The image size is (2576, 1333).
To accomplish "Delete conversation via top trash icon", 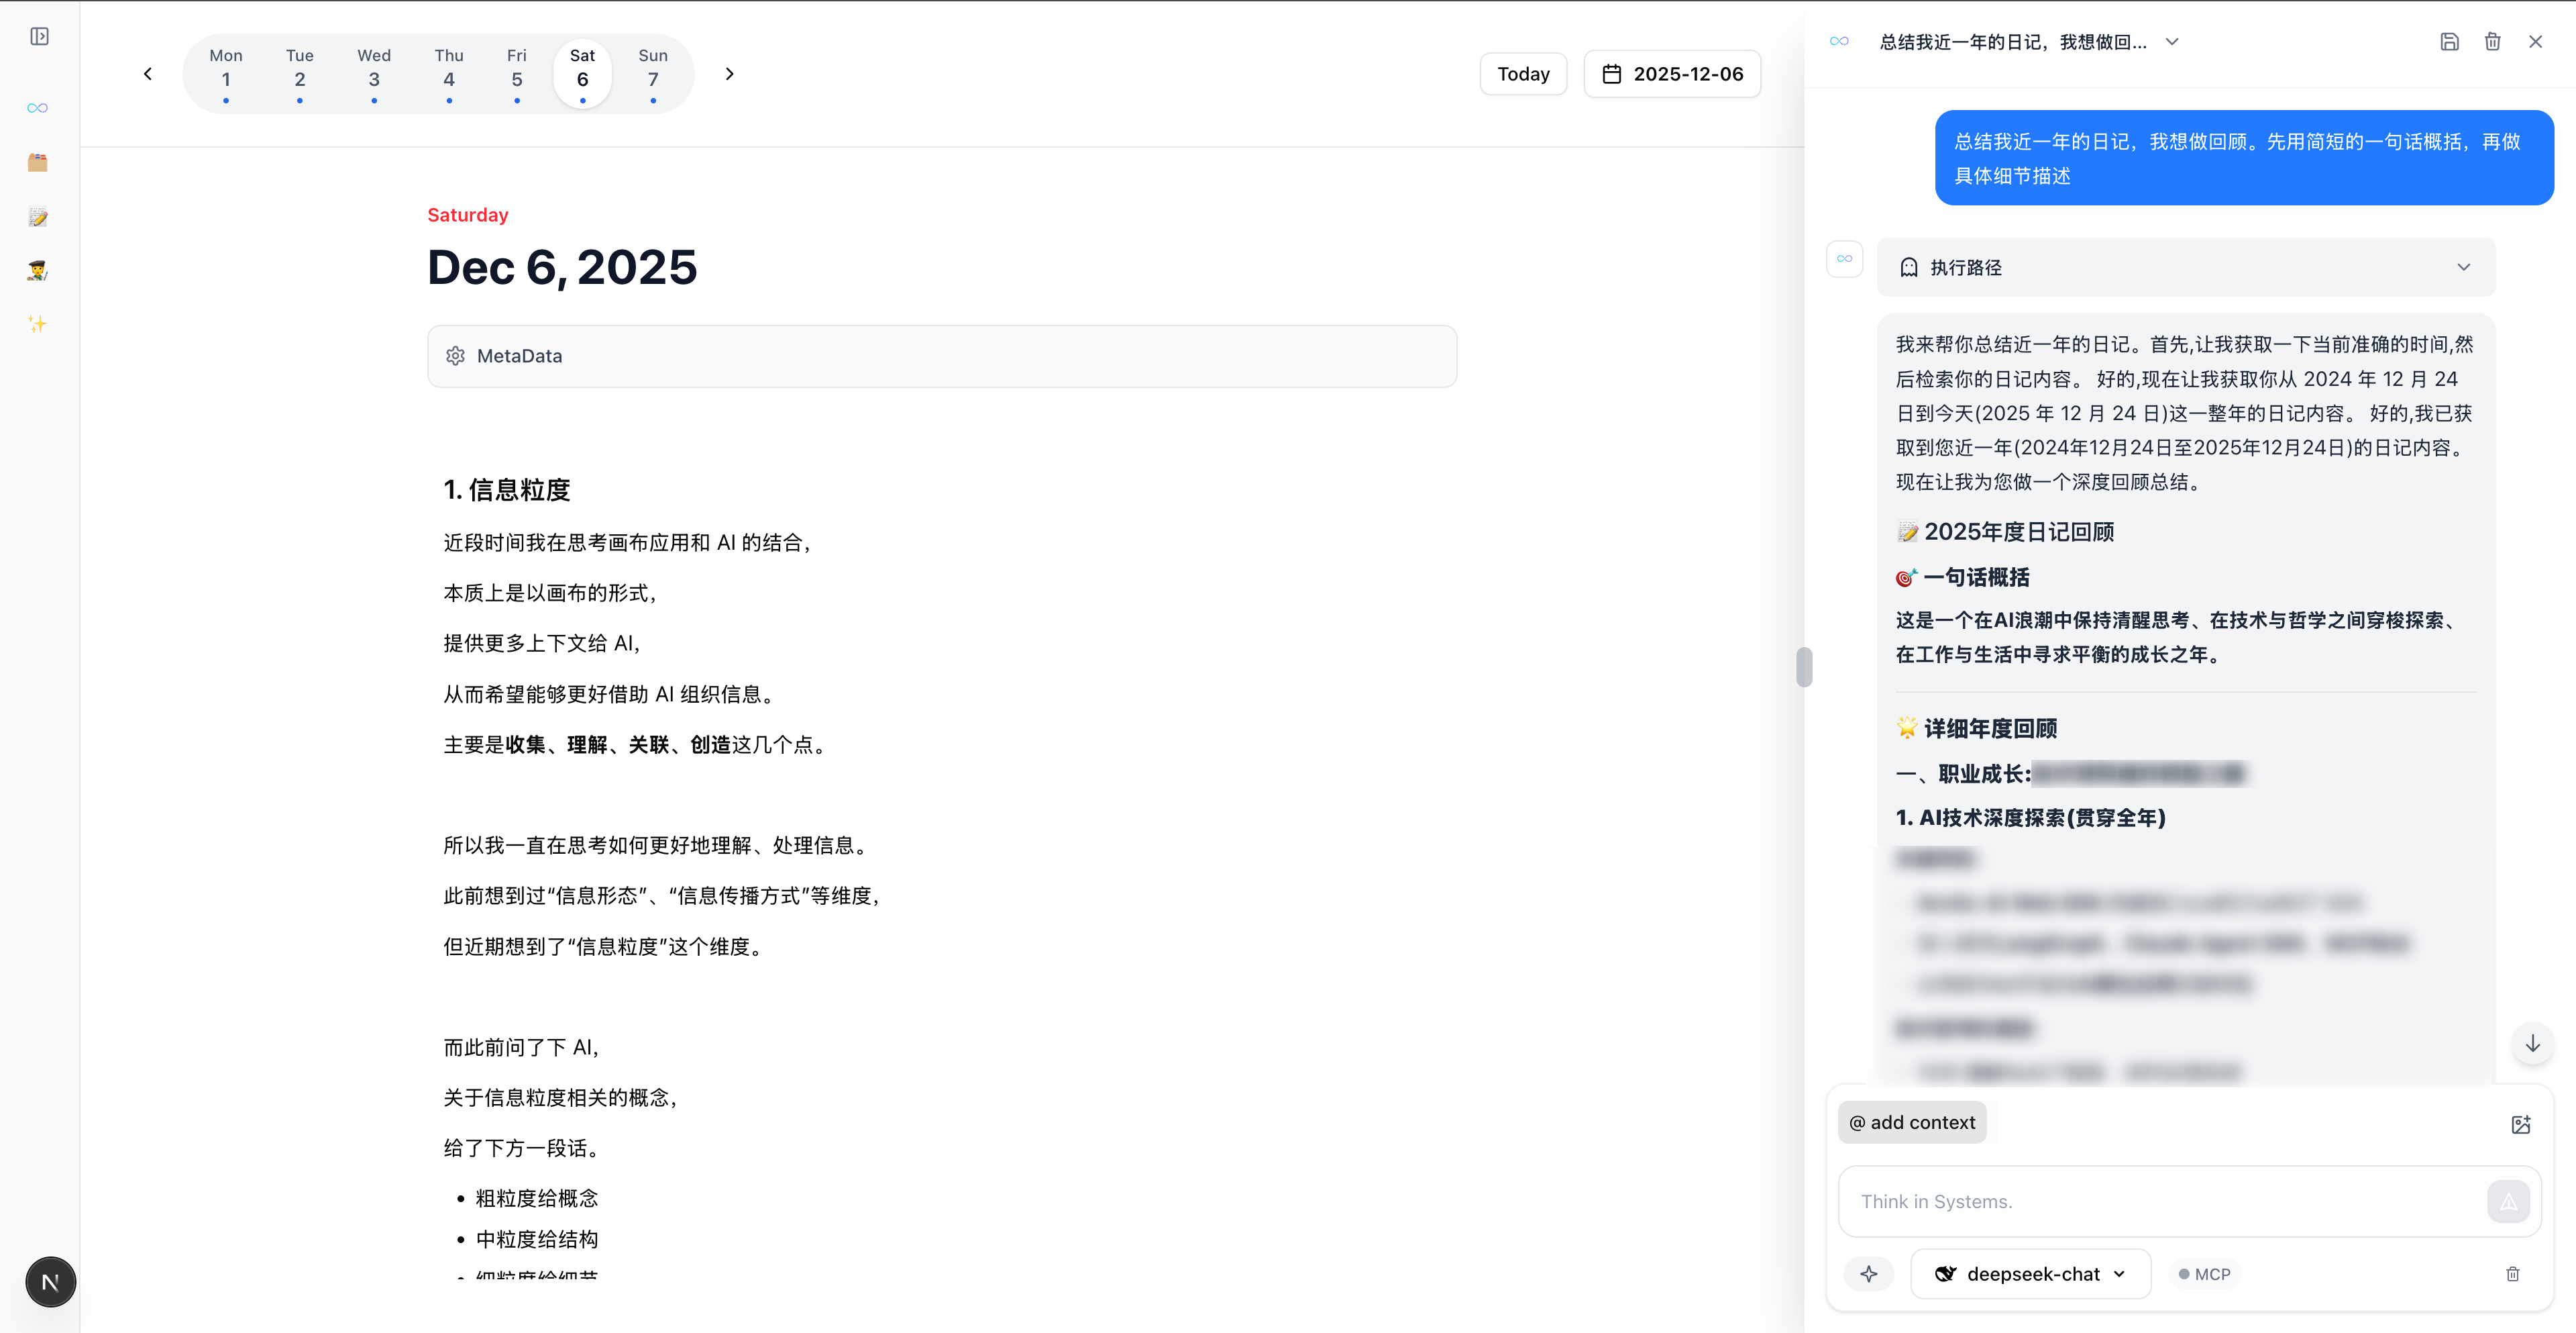I will [x=2492, y=42].
